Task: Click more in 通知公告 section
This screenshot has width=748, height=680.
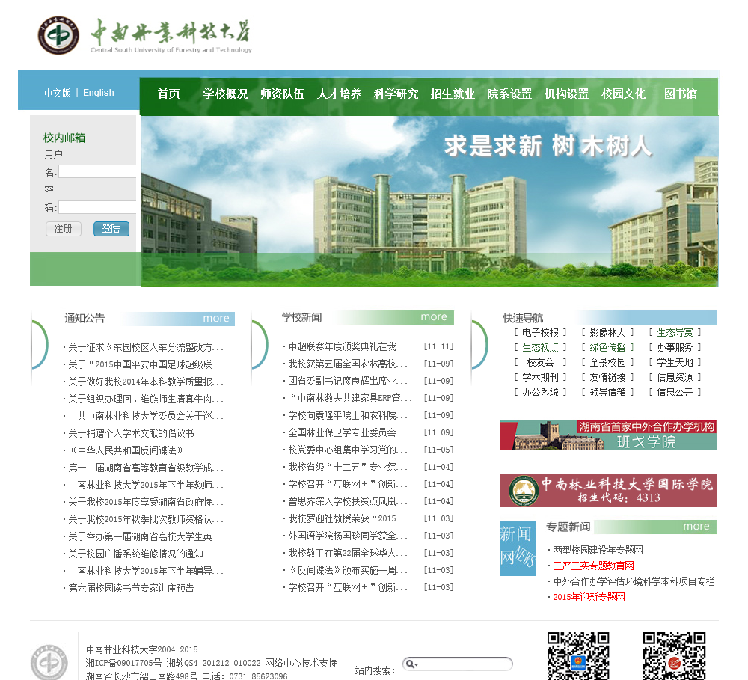Action: pos(216,318)
